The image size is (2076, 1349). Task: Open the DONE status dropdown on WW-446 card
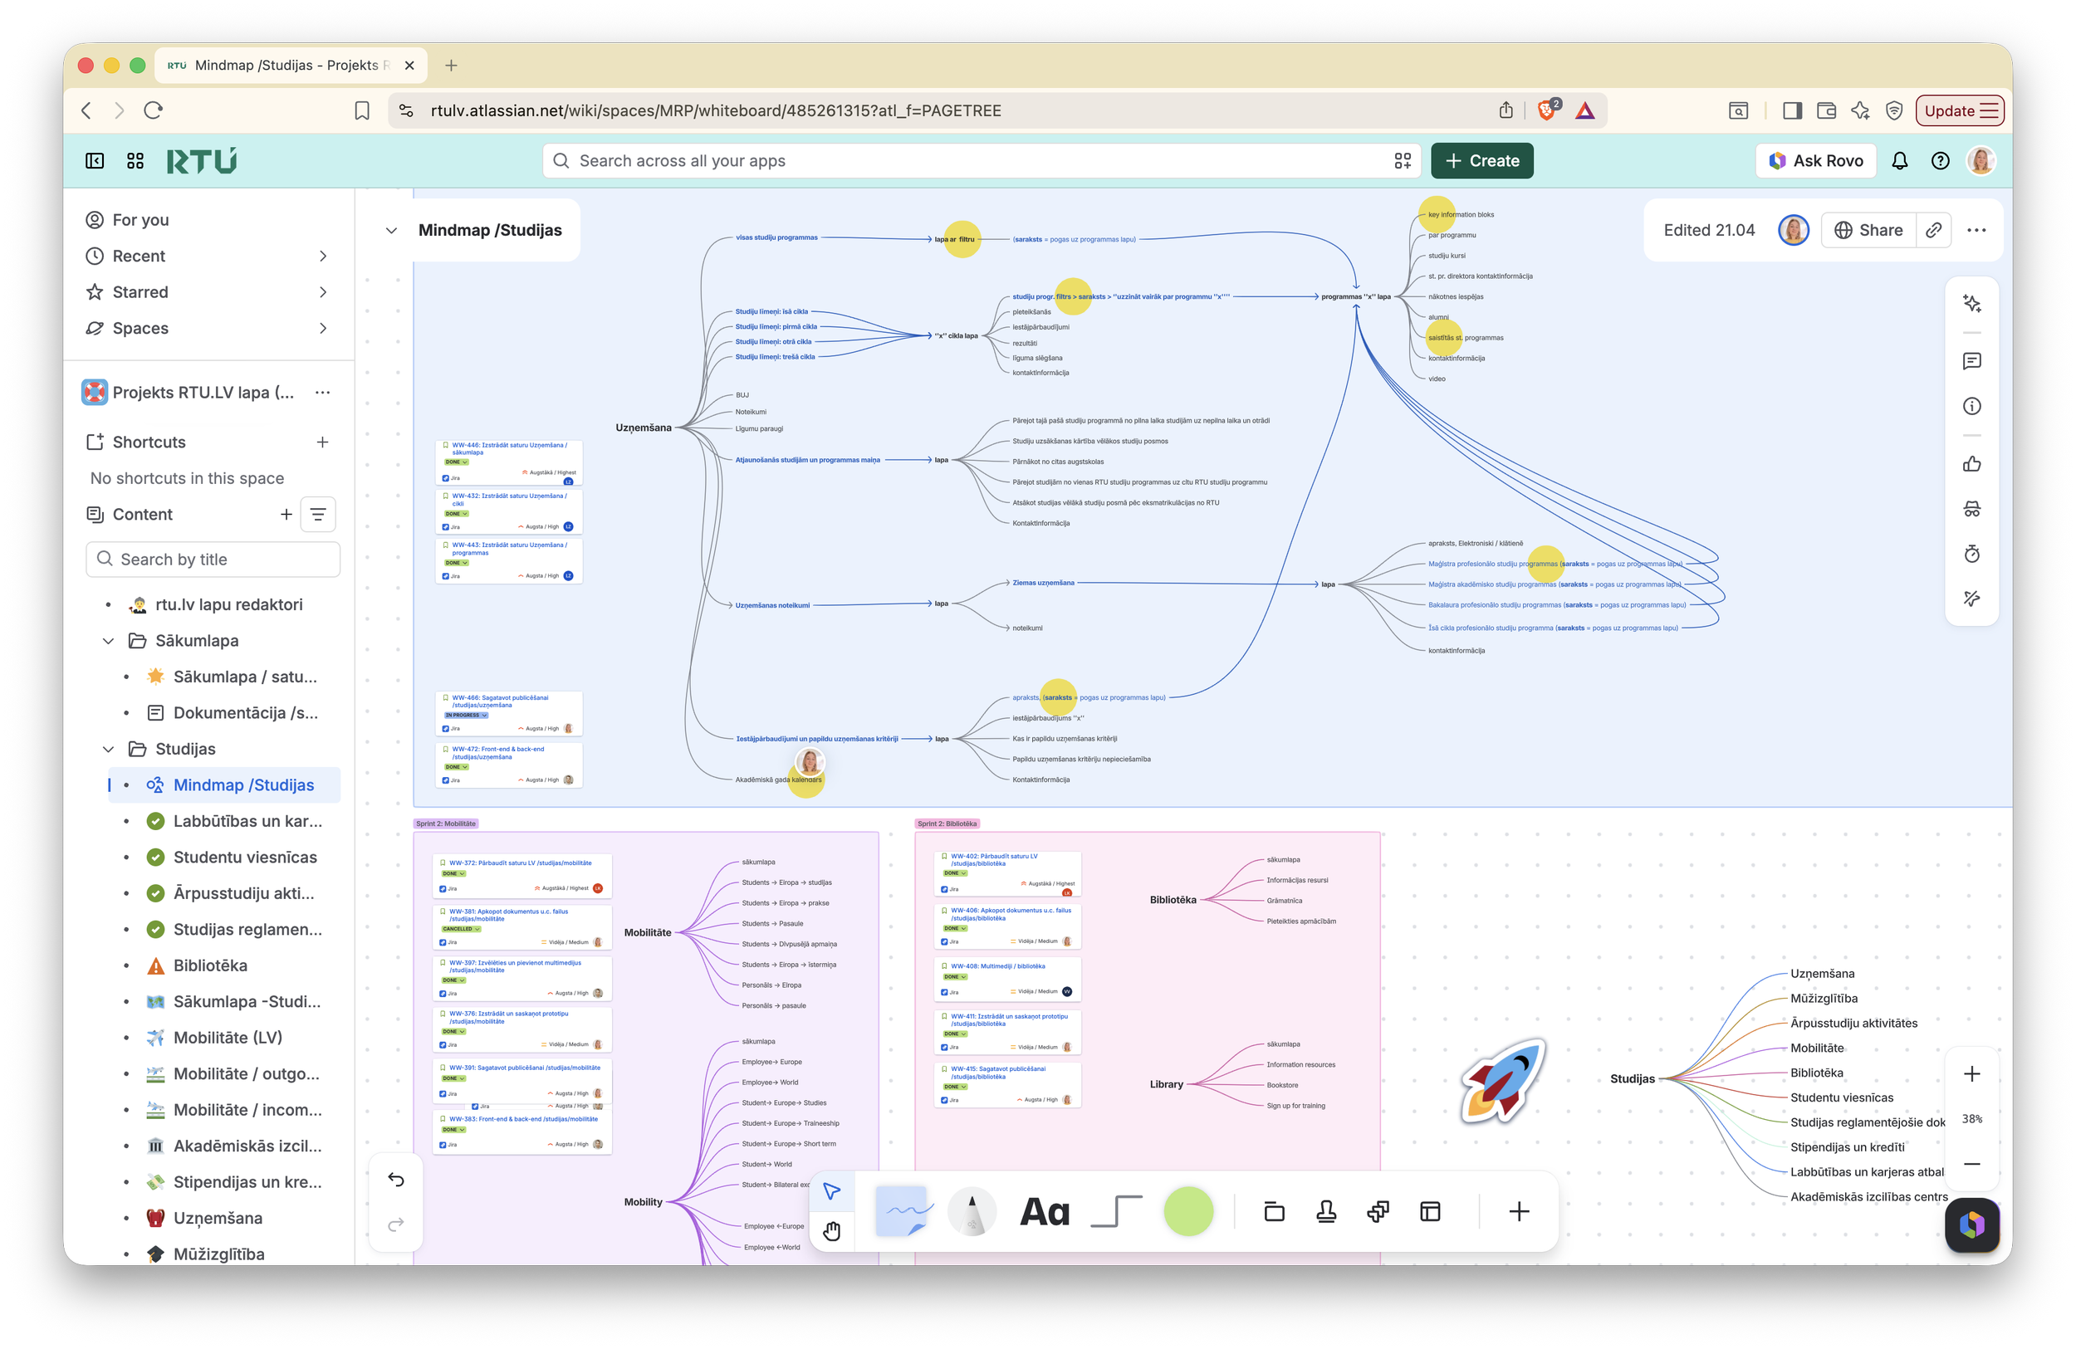pos(455,462)
